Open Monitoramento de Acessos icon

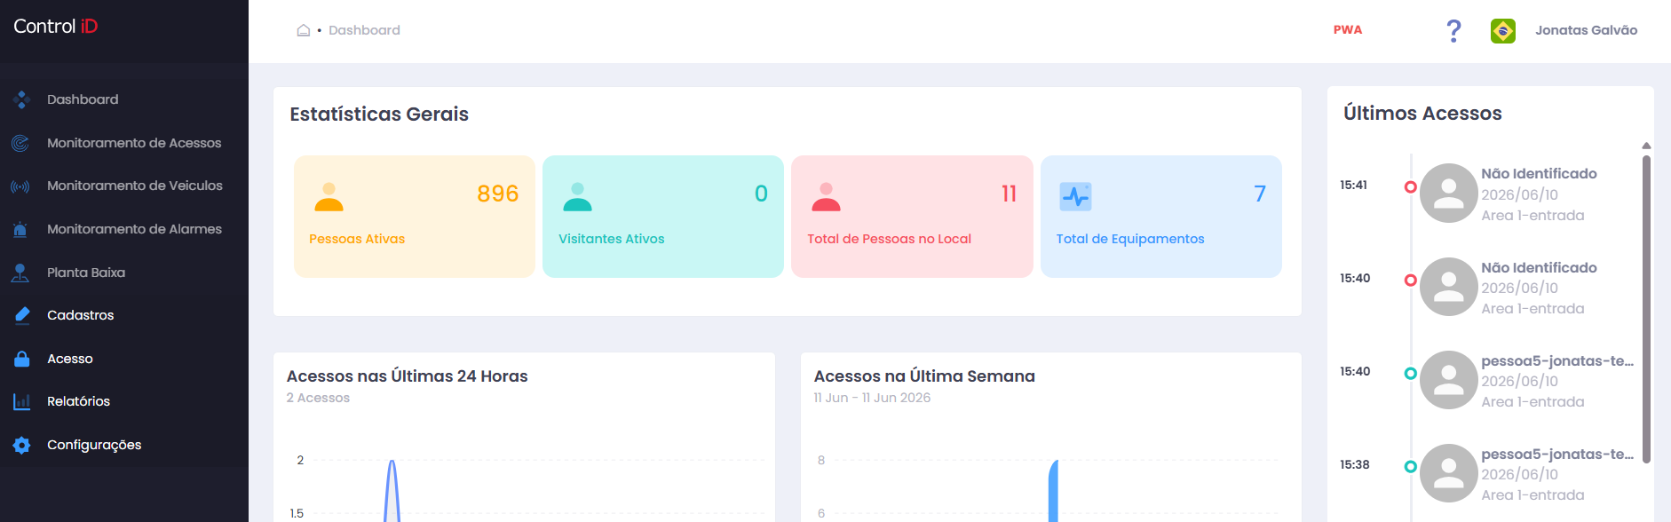(x=20, y=143)
